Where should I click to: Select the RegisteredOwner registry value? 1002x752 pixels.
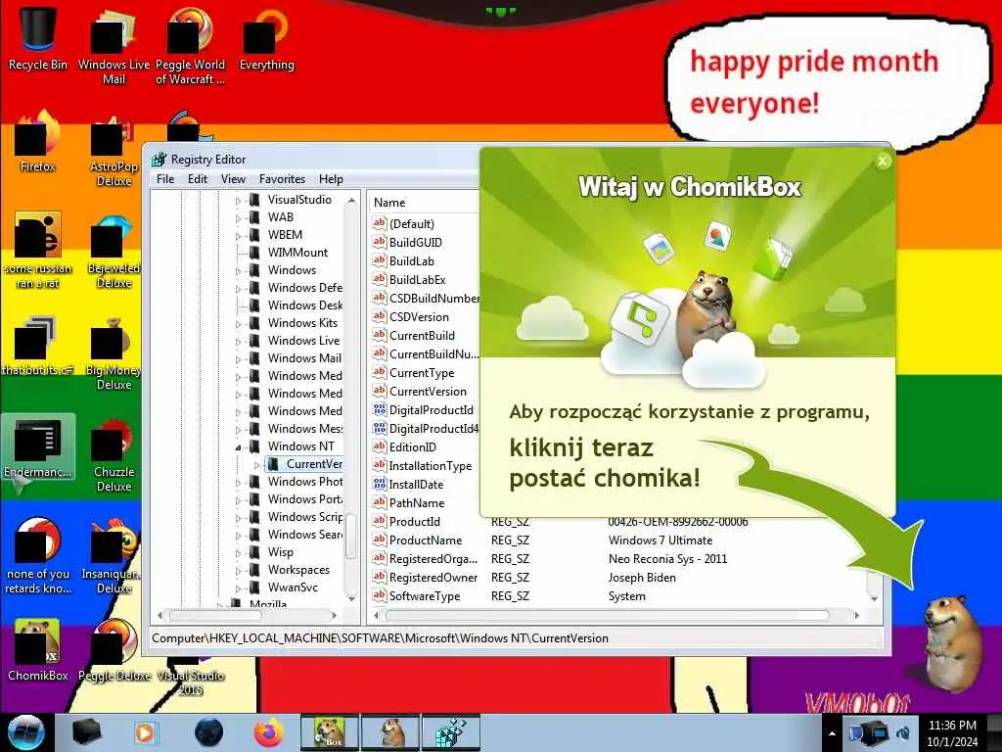pyautogui.click(x=433, y=578)
